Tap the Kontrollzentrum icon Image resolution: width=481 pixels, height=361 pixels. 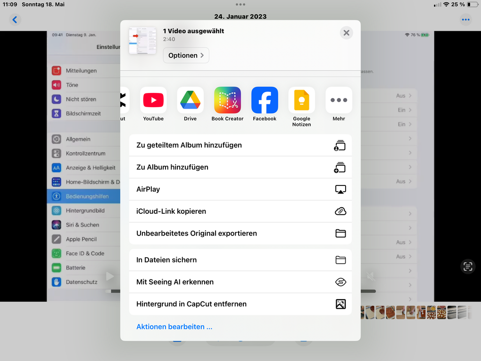[x=57, y=153]
